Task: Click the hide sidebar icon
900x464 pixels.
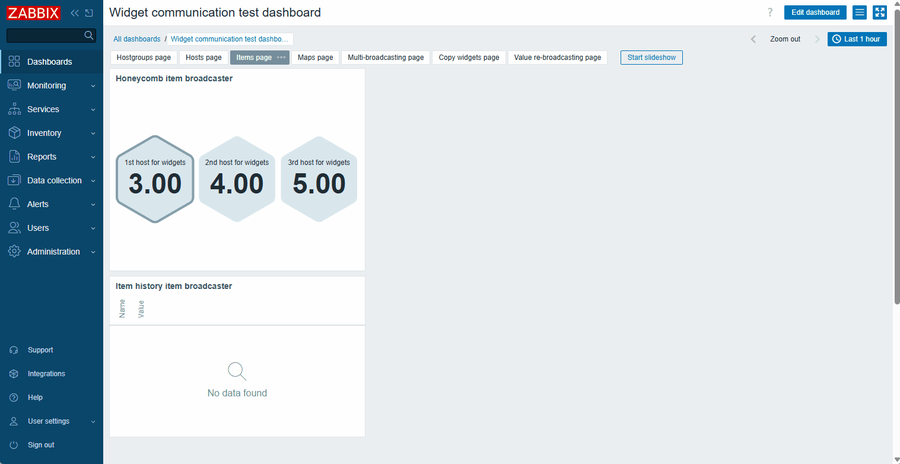Action: pyautogui.click(x=89, y=12)
